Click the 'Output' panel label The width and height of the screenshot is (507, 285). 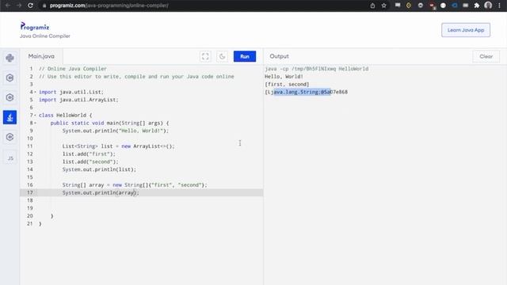point(279,56)
